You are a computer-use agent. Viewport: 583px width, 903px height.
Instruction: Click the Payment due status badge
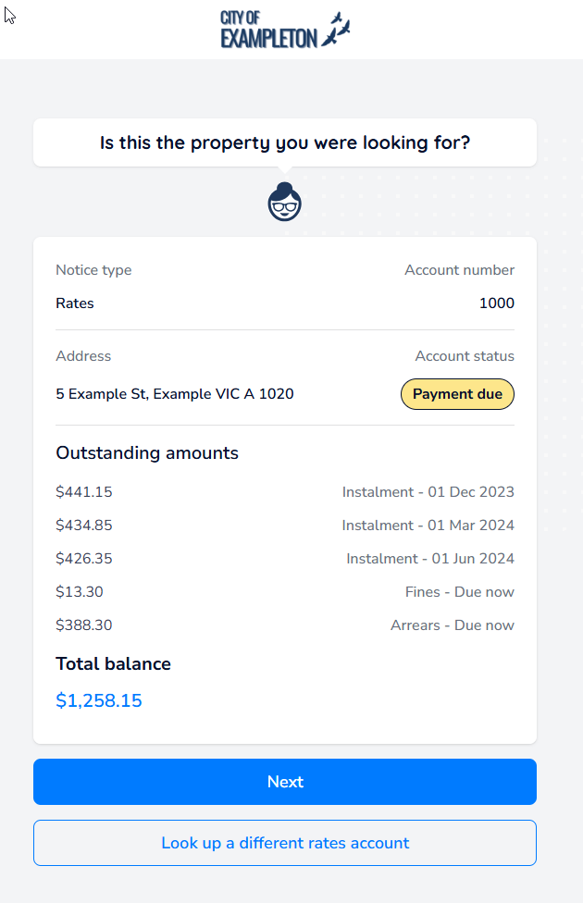pyautogui.click(x=457, y=394)
